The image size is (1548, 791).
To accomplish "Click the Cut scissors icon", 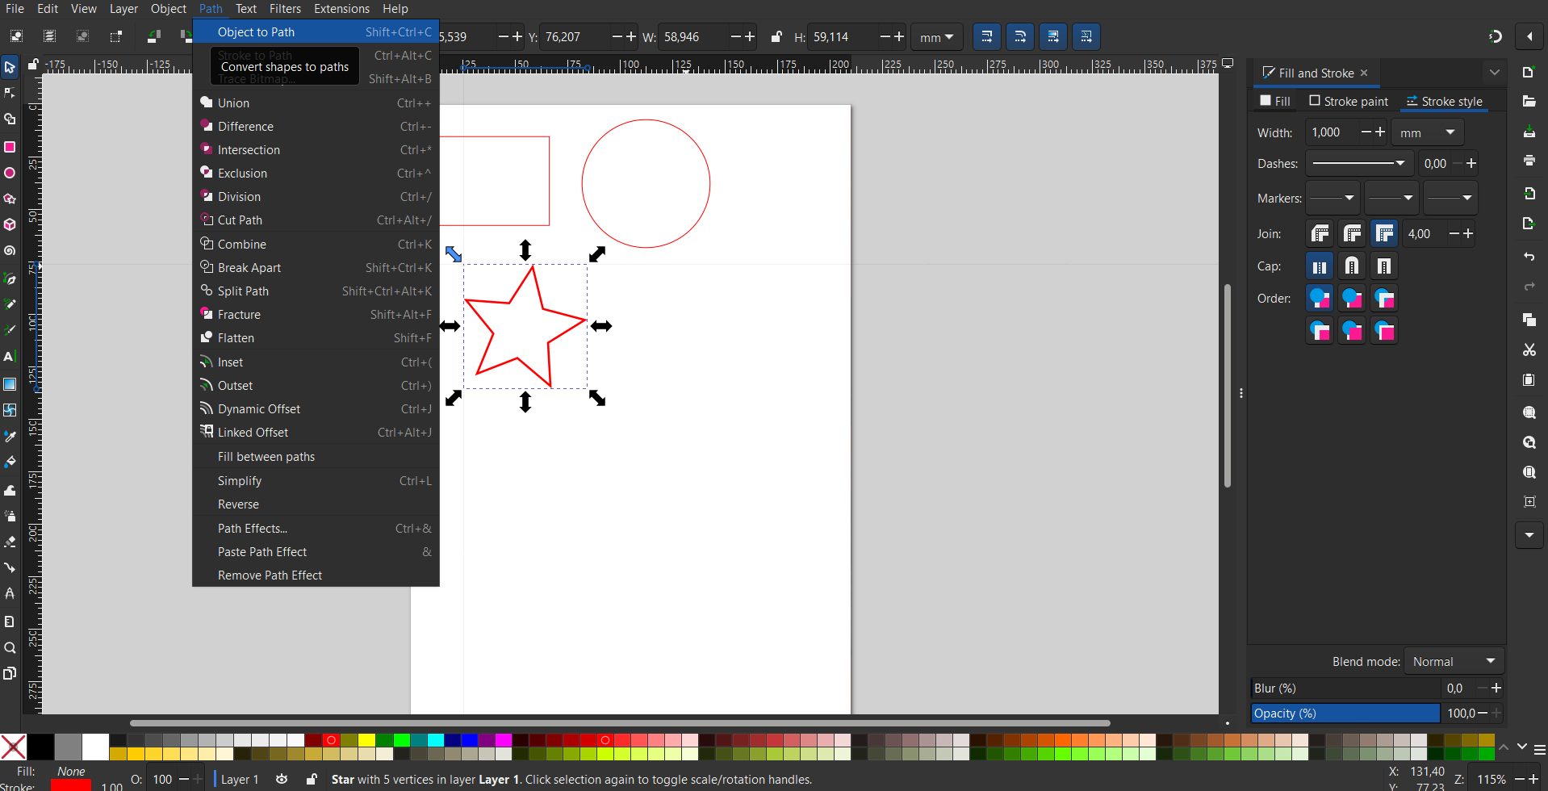I will click(1529, 349).
